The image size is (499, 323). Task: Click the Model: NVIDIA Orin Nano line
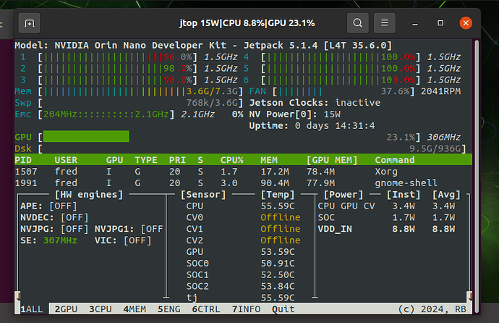pos(203,46)
